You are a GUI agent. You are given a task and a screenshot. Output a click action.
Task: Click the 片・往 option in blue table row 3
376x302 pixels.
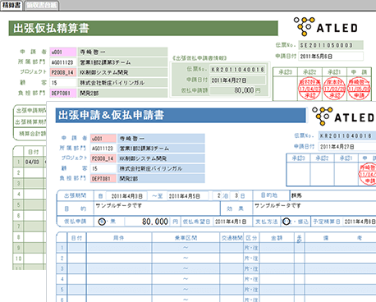(x=251, y=269)
